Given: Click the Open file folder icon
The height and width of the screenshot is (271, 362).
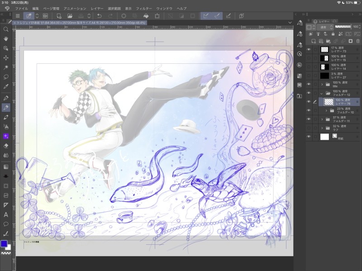Looking at the screenshot, I should (70, 16).
